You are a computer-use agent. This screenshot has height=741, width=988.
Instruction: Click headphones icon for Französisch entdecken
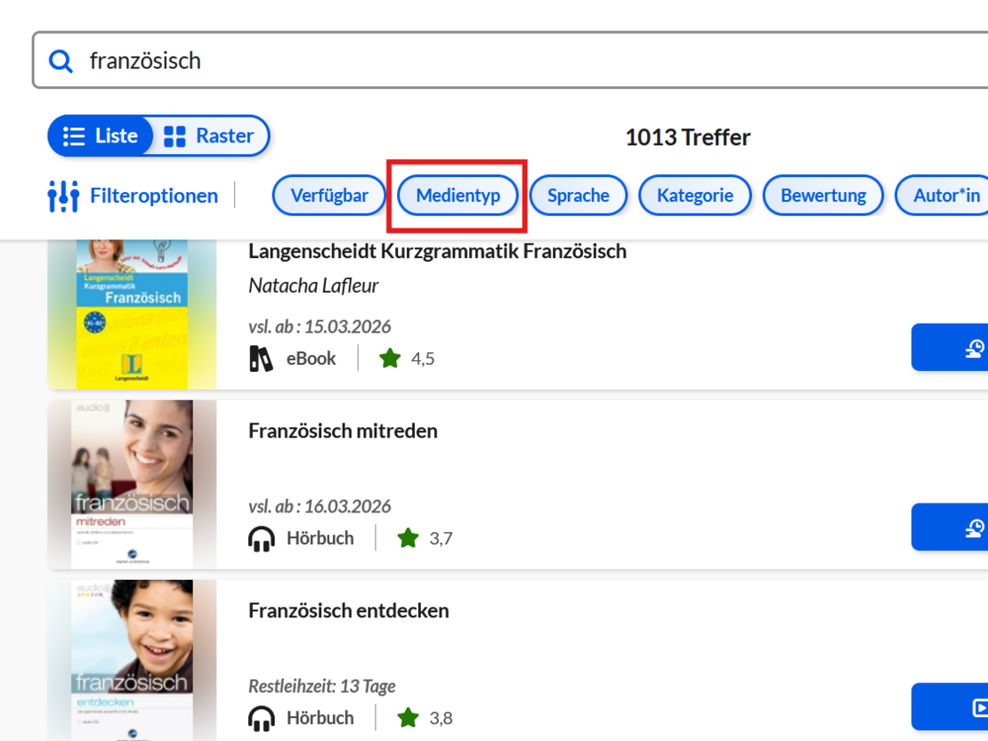pyautogui.click(x=262, y=718)
